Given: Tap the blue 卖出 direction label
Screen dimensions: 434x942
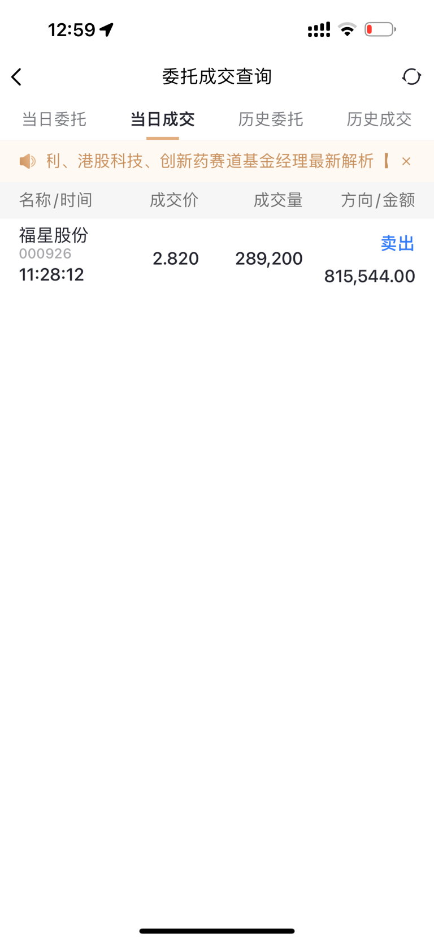Looking at the screenshot, I should 398,243.
